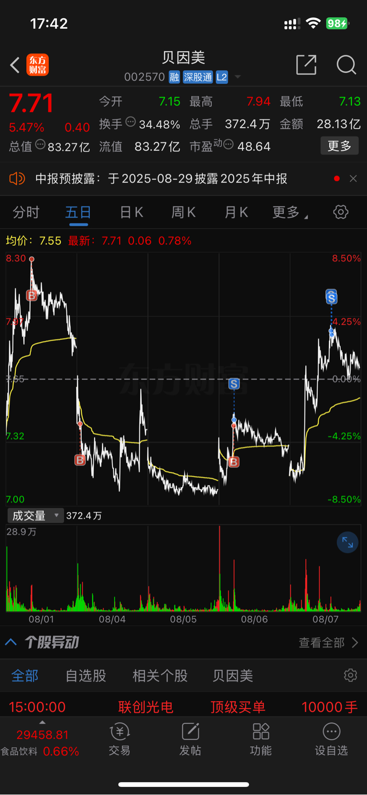
Task: Tap the 7.71 current price
Action: point(32,103)
